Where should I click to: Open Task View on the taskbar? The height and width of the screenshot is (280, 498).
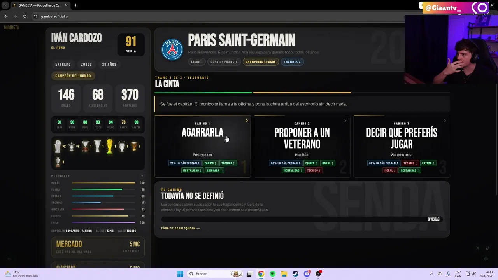coord(249,274)
